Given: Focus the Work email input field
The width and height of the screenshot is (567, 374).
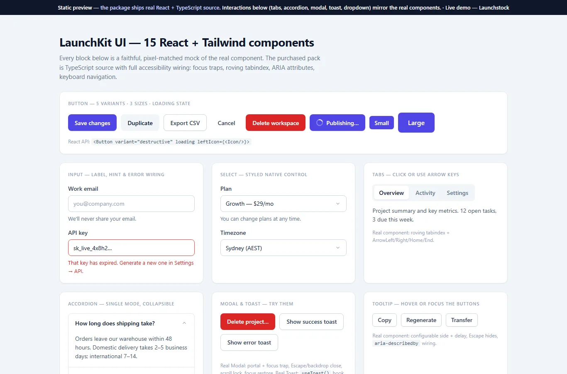Looking at the screenshot, I should pyautogui.click(x=131, y=204).
